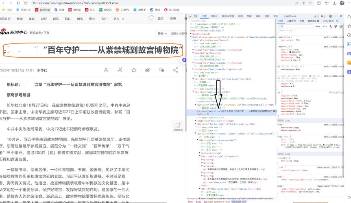Screen dimensions: 351x203
Task: Click the 登录 login link
Action: 161,19
